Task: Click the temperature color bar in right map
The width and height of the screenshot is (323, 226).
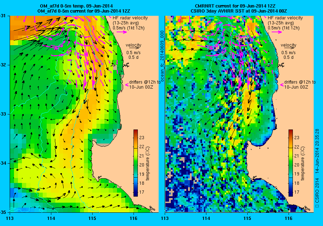Action: [x=291, y=163]
